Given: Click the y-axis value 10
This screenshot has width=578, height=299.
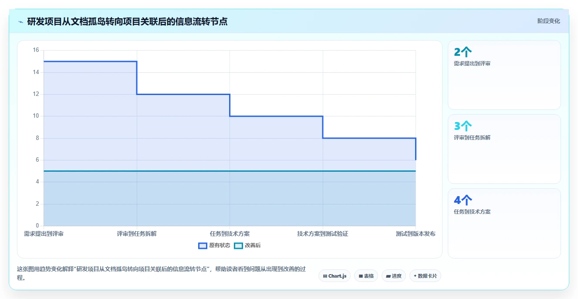Looking at the screenshot, I should point(36,116).
